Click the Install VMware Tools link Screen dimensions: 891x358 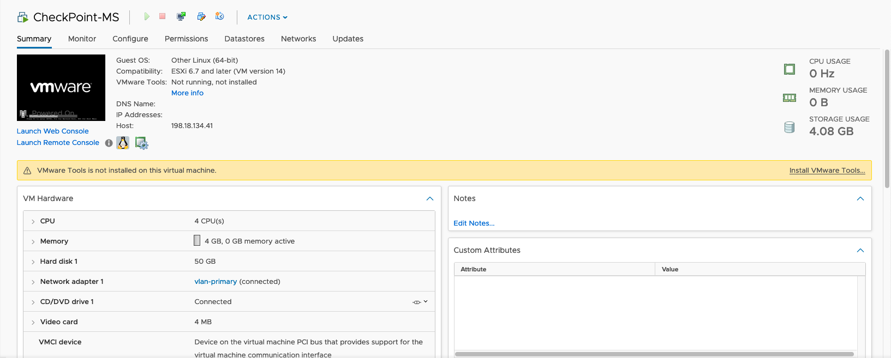pos(827,171)
